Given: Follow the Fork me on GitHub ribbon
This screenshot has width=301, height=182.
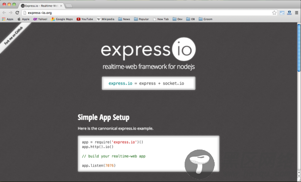Looking at the screenshot, I should tap(14, 36).
